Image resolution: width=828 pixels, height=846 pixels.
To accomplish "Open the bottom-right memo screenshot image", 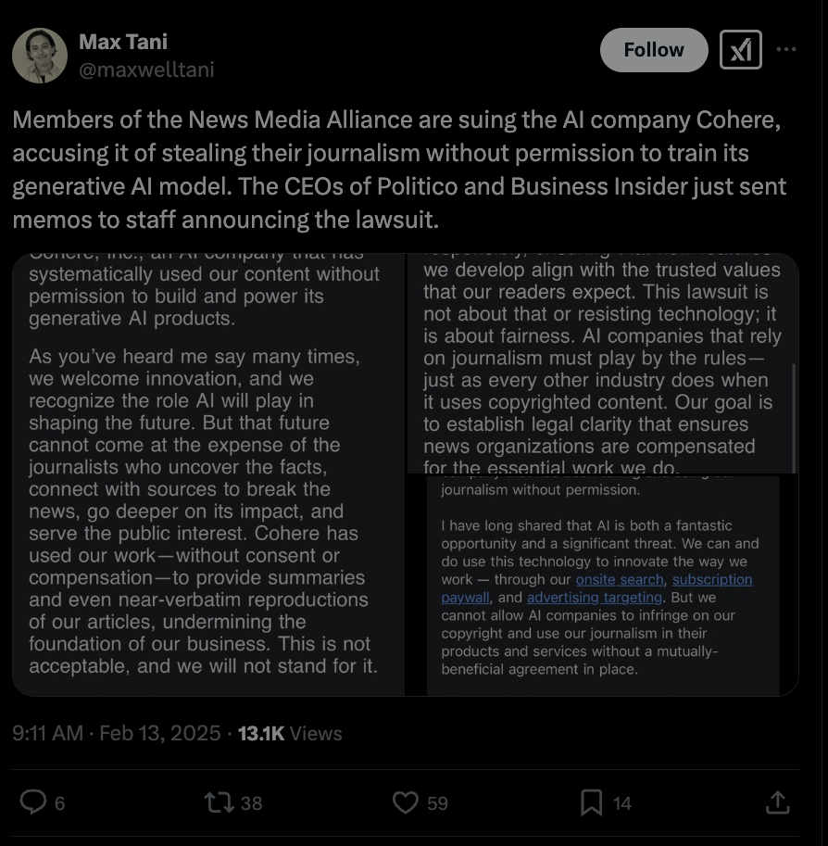I will [x=602, y=586].
